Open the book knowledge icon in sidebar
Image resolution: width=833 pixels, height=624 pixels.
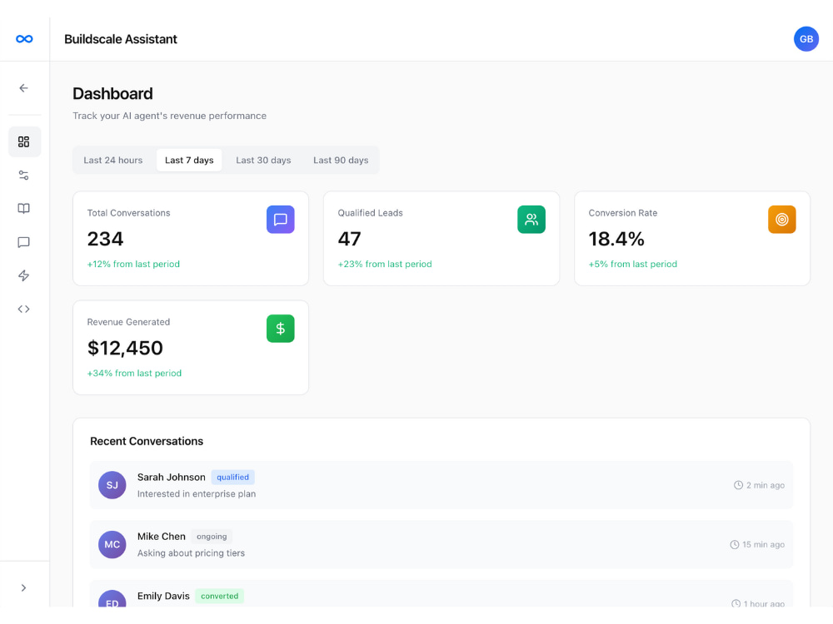point(24,209)
